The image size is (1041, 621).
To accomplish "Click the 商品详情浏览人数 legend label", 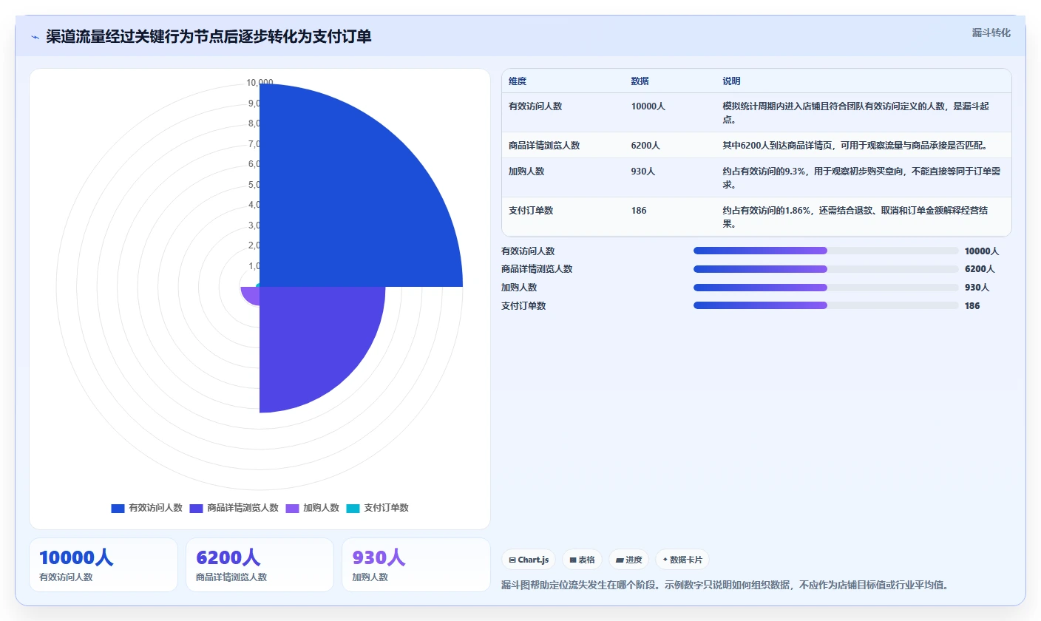I will tap(243, 508).
